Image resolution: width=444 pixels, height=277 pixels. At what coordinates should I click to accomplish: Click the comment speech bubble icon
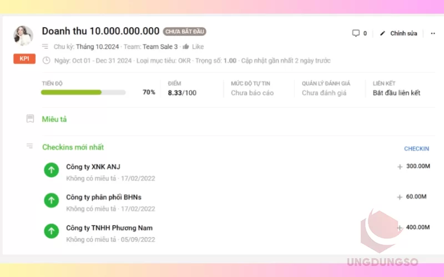coord(356,33)
